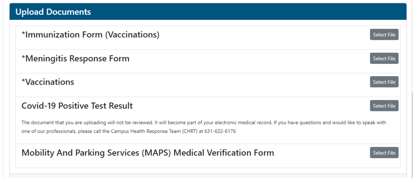Viewport: 413px width, 180px height.
Task: Select file for MAPS Medical Verification Form
Action: tap(384, 153)
